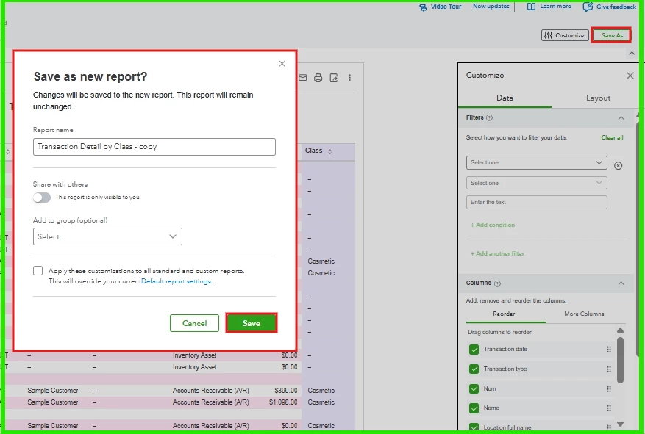This screenshot has width=645, height=434.
Task: Grab the Transaction date drag handle
Action: [609, 350]
